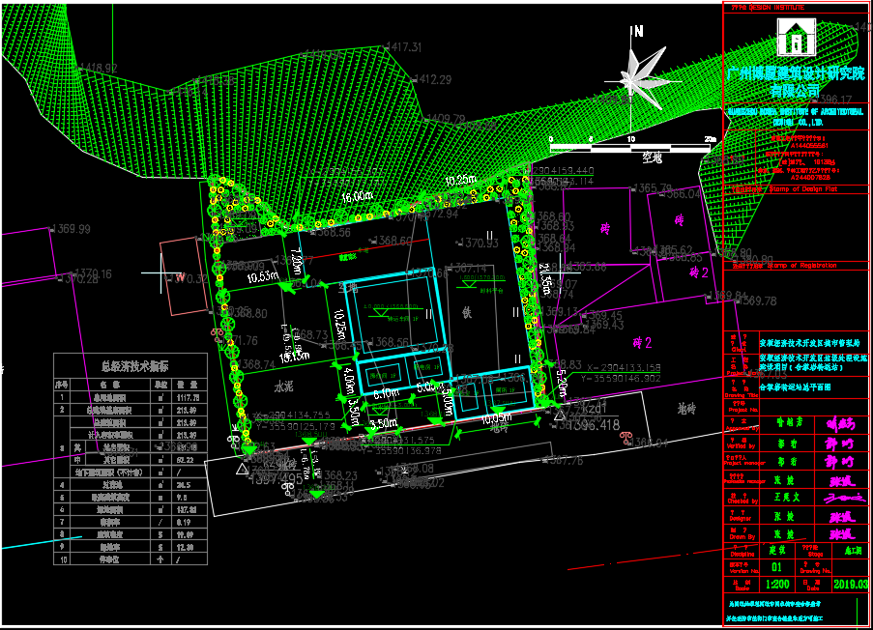The image size is (873, 630).
Task: Click the 水泥 surface label
Action: point(282,387)
